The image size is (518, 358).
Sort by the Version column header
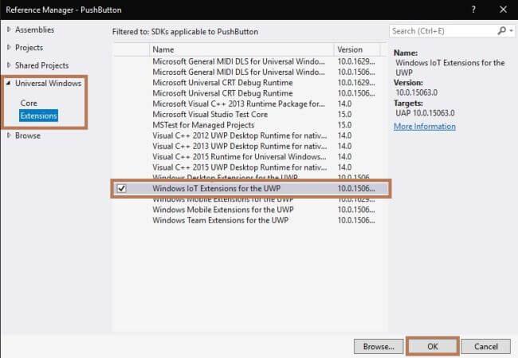click(x=357, y=49)
